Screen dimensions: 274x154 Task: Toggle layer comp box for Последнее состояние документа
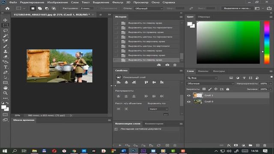coord(116,129)
